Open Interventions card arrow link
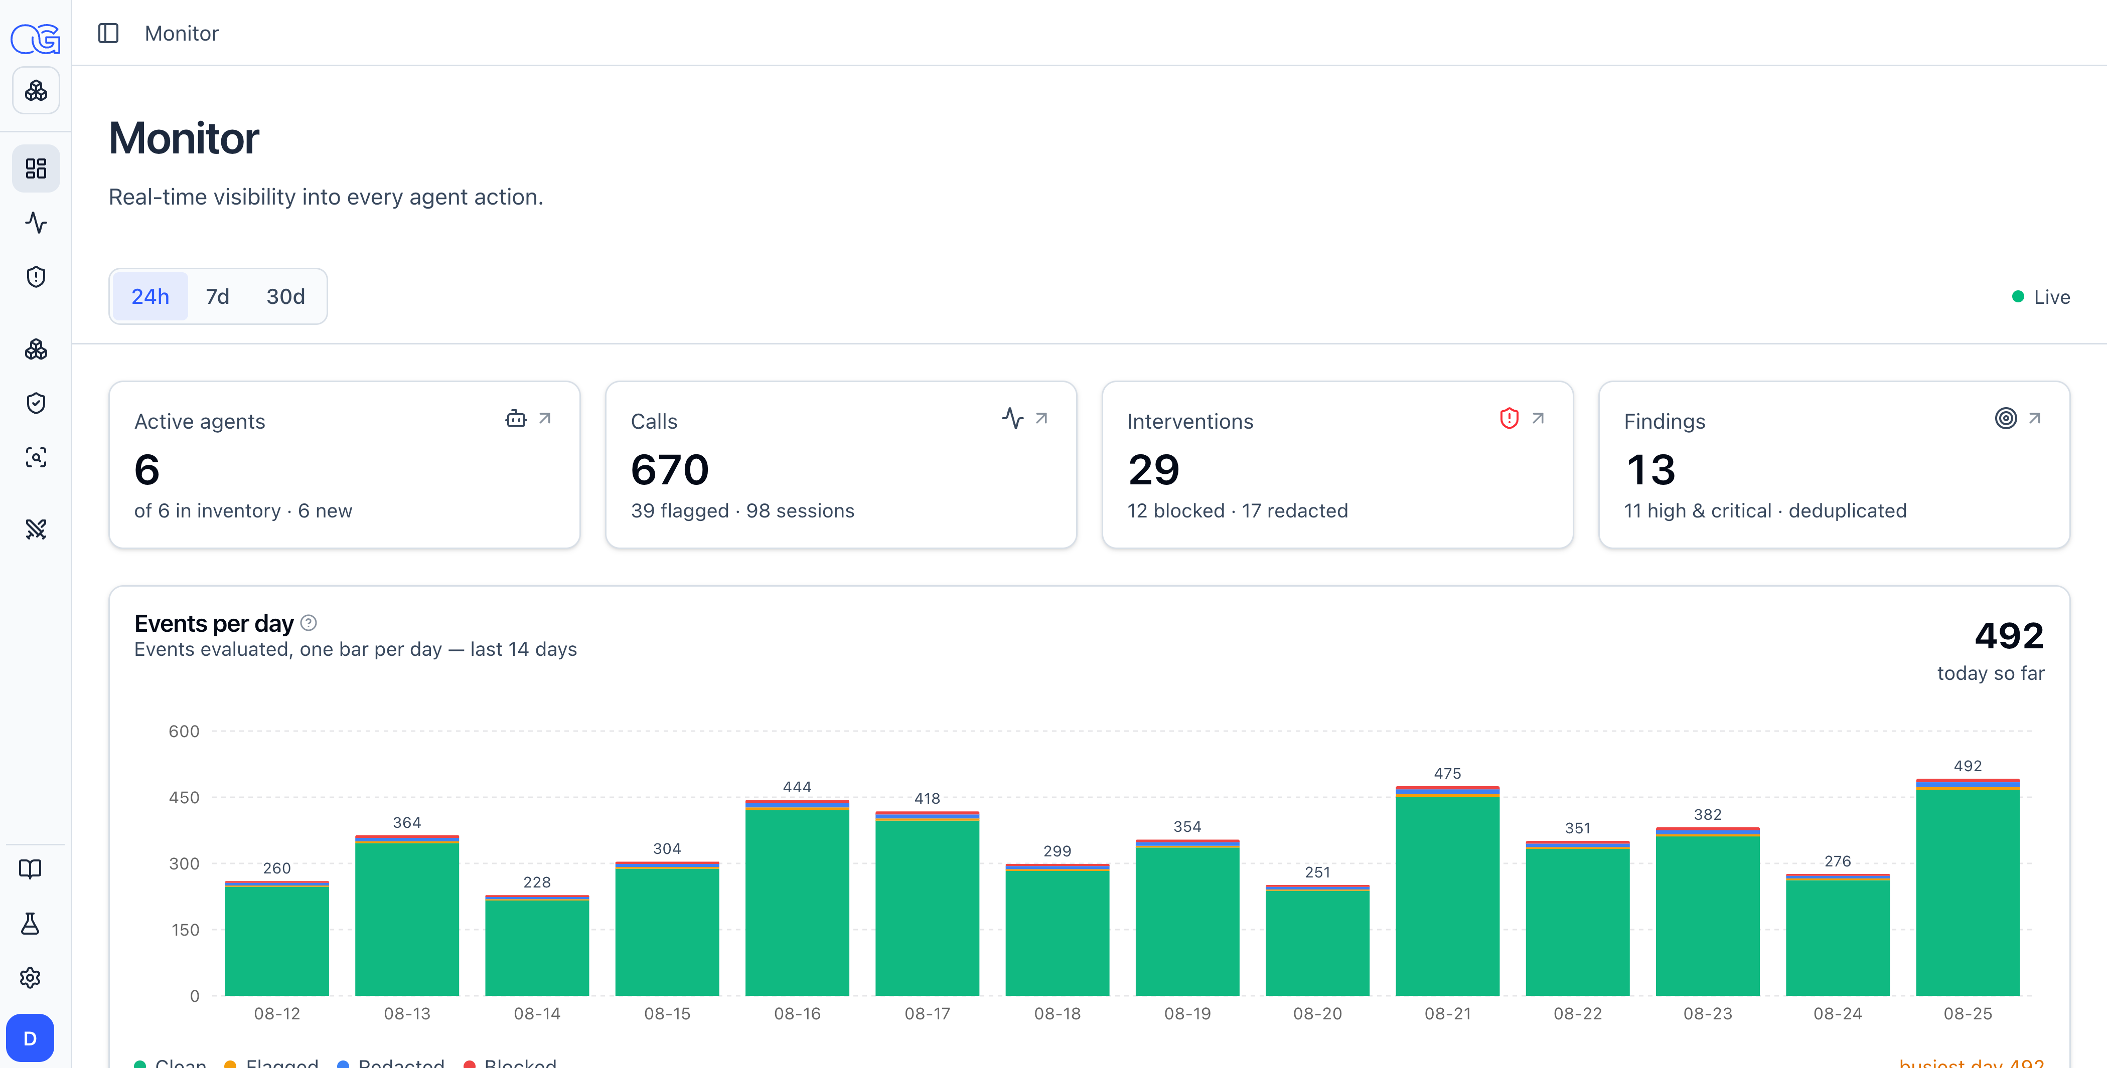 click(1538, 419)
